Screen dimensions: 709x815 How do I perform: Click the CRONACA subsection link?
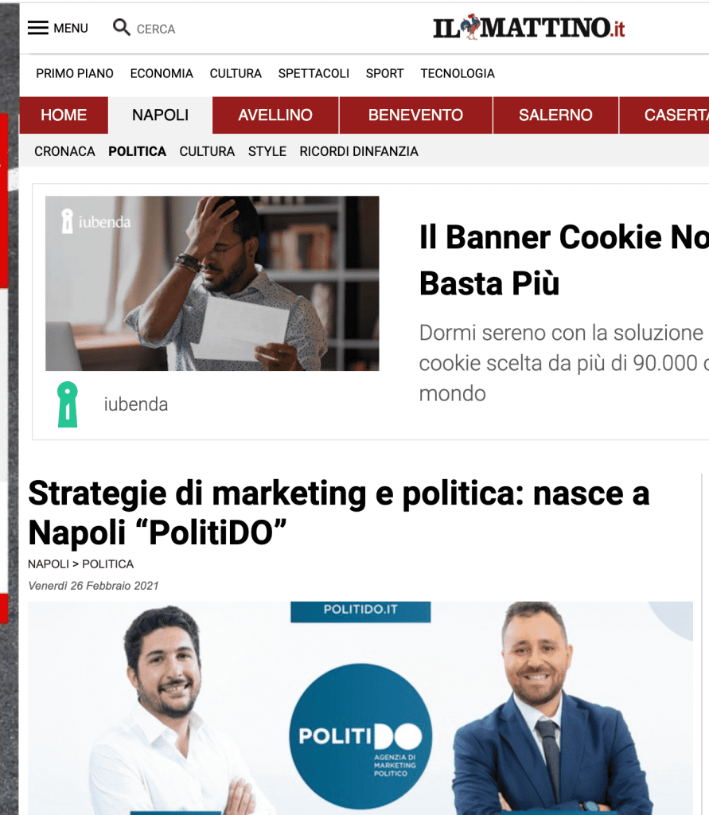65,151
